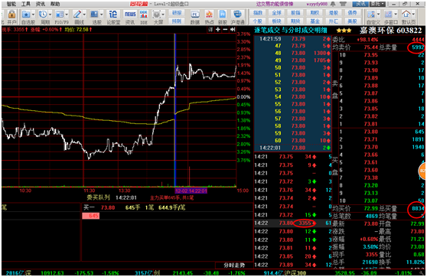
Task: Open the 新股 new stocks icon
Action: tap(223, 15)
